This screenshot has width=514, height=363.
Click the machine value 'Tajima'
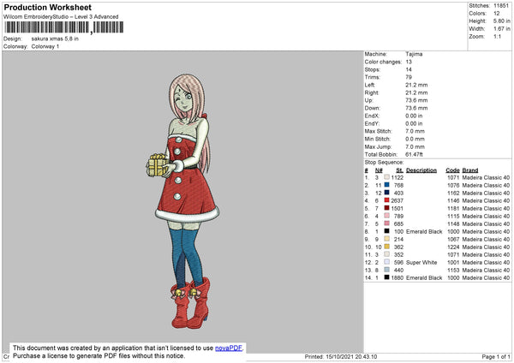(414, 54)
